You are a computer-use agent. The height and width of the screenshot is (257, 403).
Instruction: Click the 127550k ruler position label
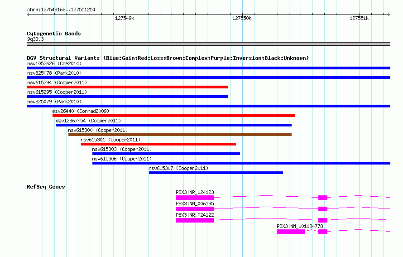coord(242,18)
